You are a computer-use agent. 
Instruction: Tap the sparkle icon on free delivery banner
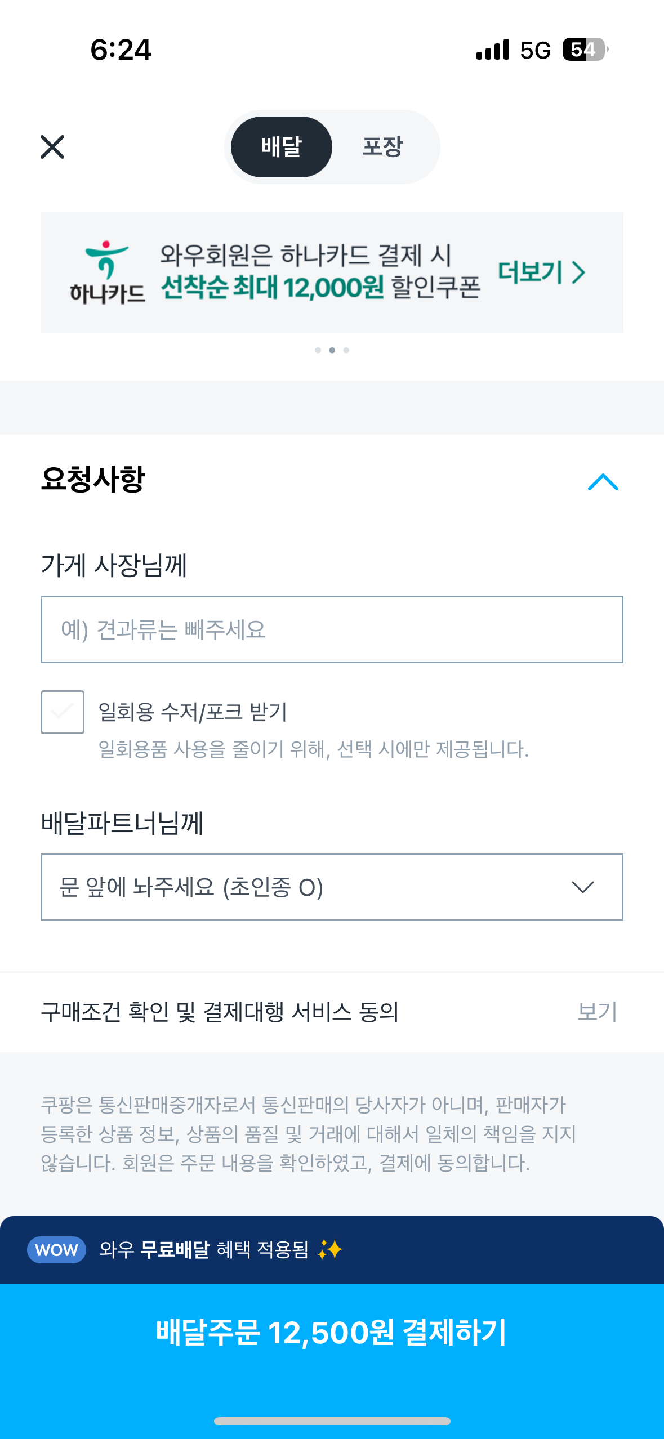(x=330, y=1250)
